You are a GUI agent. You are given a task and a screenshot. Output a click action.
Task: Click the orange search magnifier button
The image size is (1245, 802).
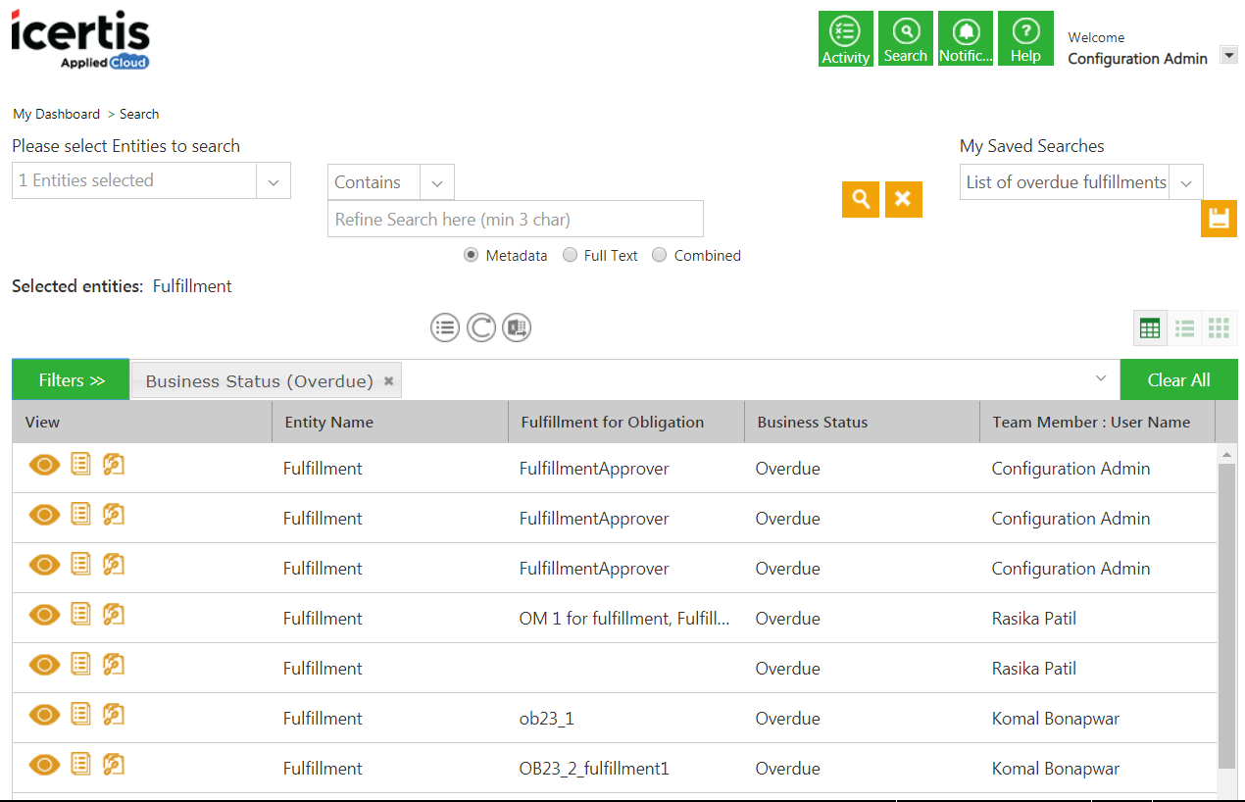click(x=860, y=199)
